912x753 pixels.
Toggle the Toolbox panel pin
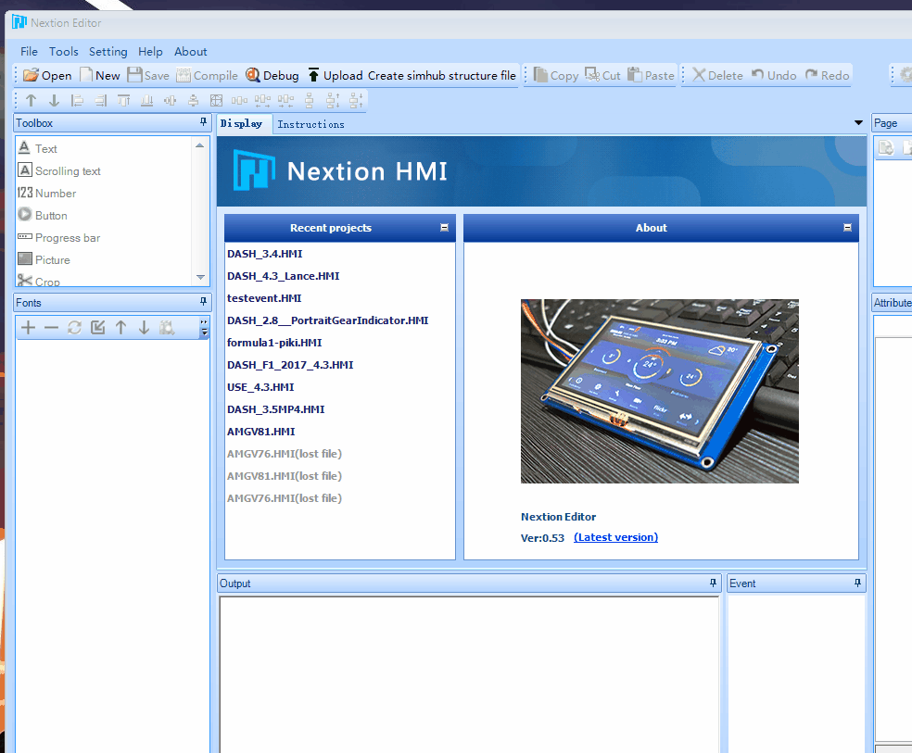[201, 122]
